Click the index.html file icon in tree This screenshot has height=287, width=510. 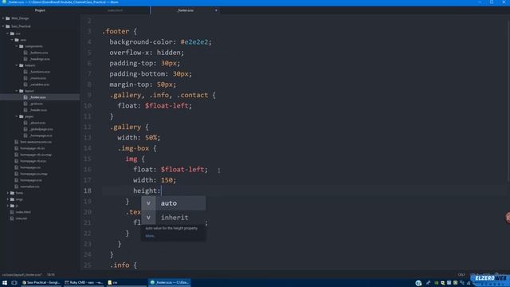click(12, 212)
